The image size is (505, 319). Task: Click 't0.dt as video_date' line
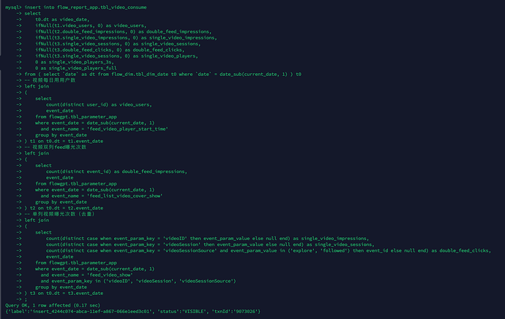coord(62,19)
